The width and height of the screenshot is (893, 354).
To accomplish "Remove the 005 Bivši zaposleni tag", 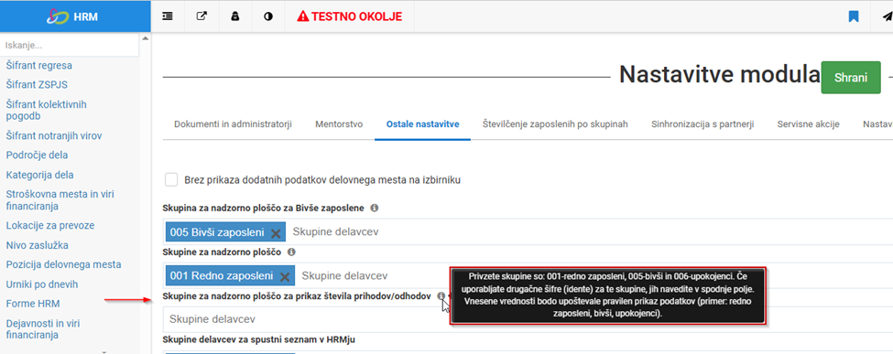I will point(276,232).
